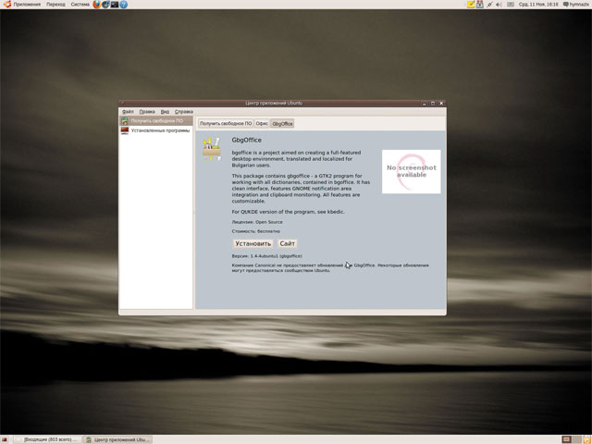Click the mail envelope indicator icon
This screenshot has width=592, height=444.
pos(510,5)
